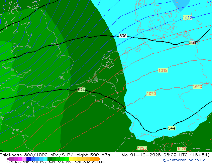The width and height of the screenshot is (212, 163).
Task: Click the white 536 contour label
Action: [x=123, y=36]
